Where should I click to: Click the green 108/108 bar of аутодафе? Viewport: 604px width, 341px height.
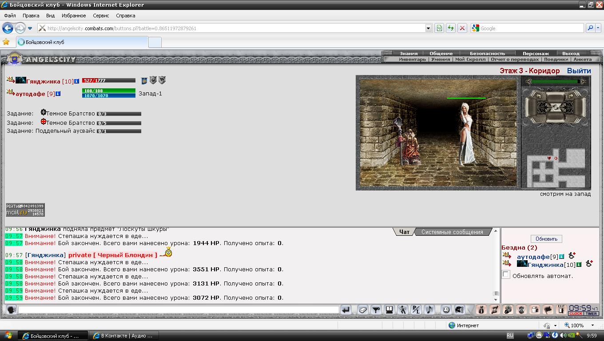click(108, 91)
